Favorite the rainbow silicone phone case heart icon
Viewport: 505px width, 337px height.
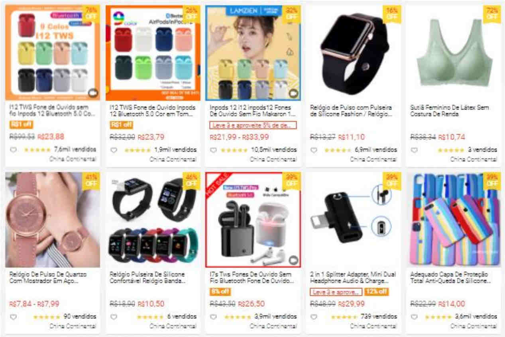click(414, 317)
